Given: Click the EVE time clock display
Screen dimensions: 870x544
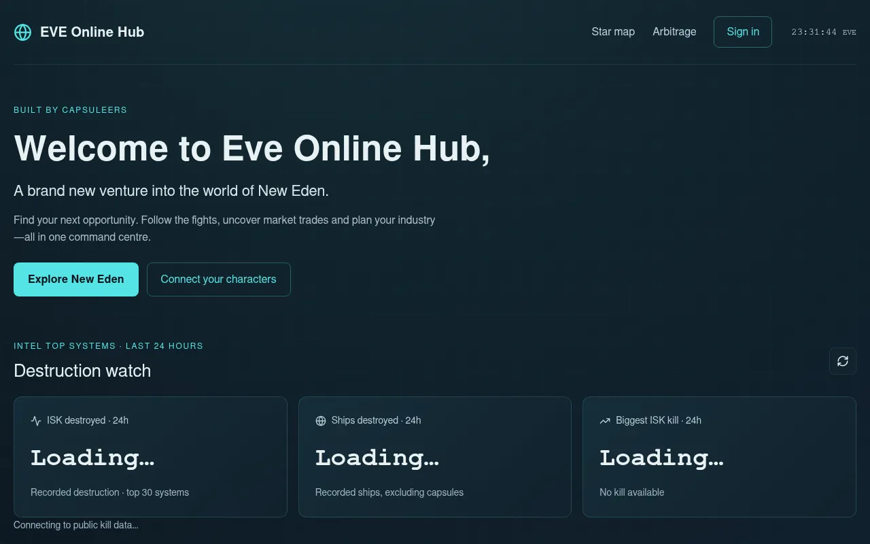Looking at the screenshot, I should [824, 32].
